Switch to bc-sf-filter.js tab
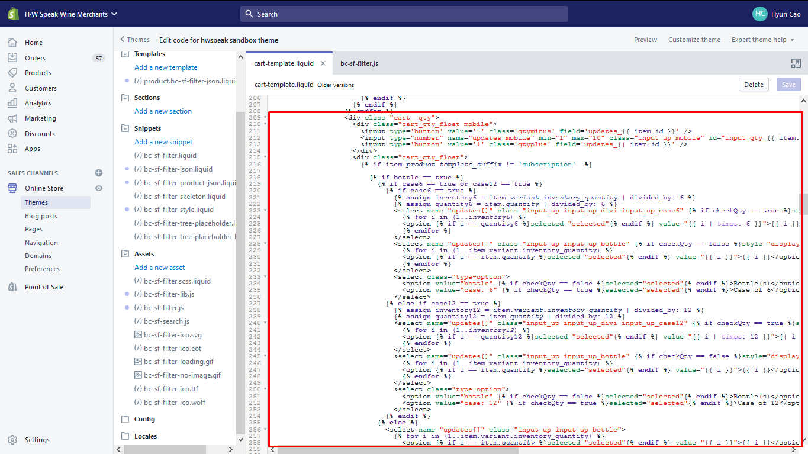Viewport: 808px width, 454px height. (359, 63)
